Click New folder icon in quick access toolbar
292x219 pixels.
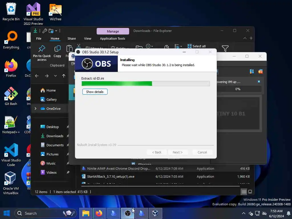tap(51, 31)
